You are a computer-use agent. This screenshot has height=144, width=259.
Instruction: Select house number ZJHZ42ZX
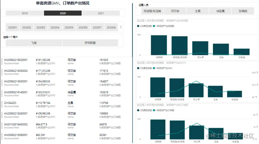point(10,103)
